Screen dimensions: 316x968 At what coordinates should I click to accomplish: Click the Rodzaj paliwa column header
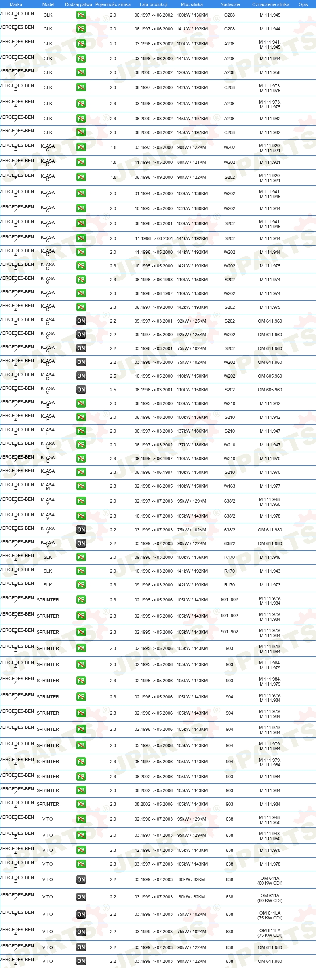[x=78, y=4]
